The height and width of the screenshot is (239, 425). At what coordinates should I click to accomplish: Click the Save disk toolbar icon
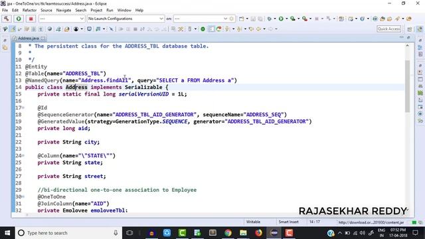point(253,19)
